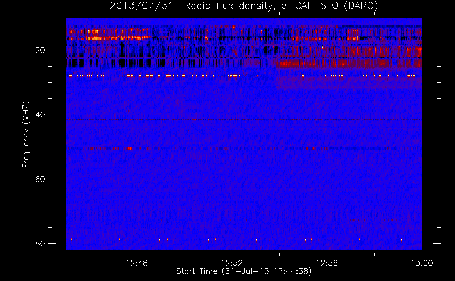Viewport: 455px width, 281px height.
Task: Click the '13:00' time tick label
Action: (x=422, y=263)
